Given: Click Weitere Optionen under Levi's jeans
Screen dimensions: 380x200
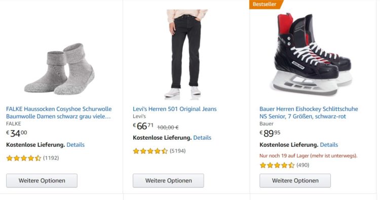Looking at the screenshot, I should [168, 181].
